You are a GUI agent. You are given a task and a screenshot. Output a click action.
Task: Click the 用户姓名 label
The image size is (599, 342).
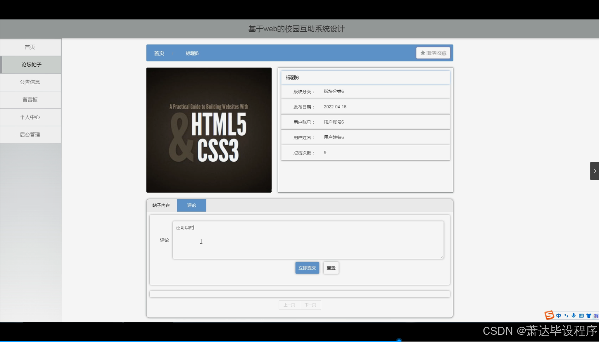tap(303, 138)
